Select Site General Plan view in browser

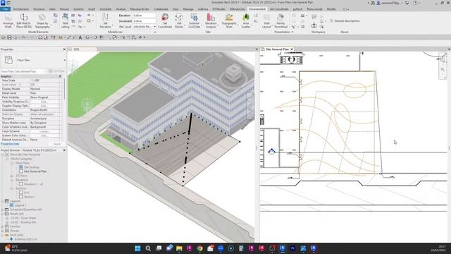pos(35,171)
